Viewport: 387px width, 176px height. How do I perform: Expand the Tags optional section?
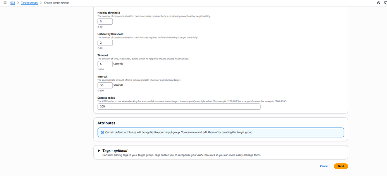coord(99,151)
